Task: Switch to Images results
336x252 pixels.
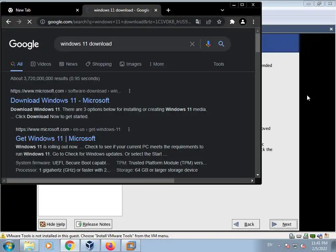Action: point(131,64)
